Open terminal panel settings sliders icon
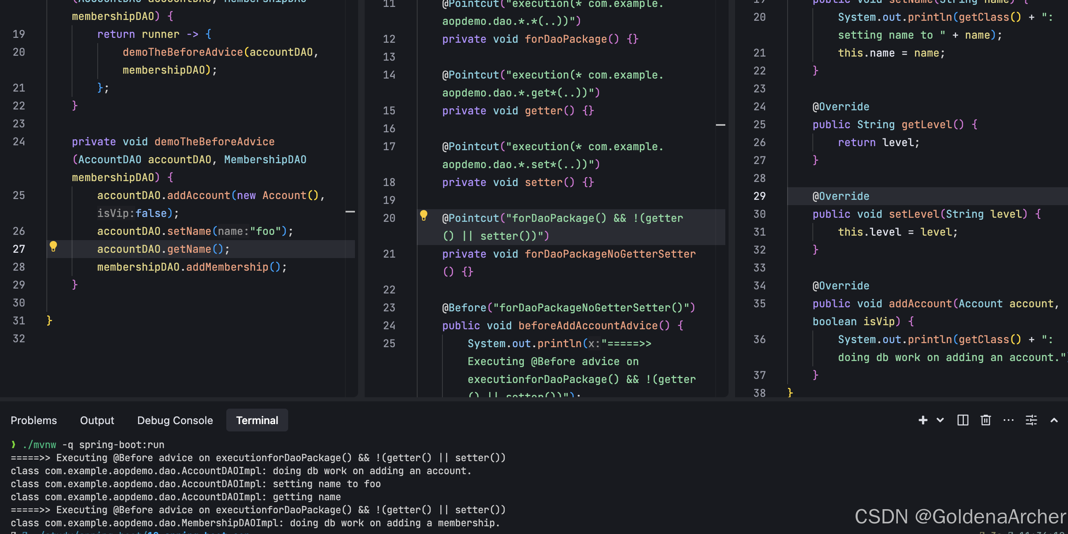 pyautogui.click(x=1031, y=420)
